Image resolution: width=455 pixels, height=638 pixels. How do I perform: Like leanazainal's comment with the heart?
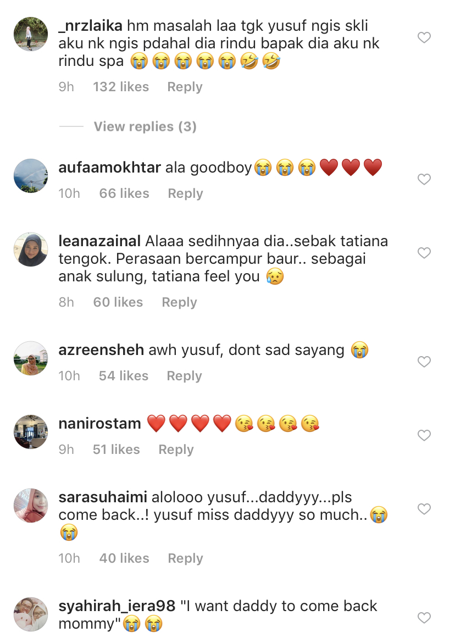pos(424,253)
